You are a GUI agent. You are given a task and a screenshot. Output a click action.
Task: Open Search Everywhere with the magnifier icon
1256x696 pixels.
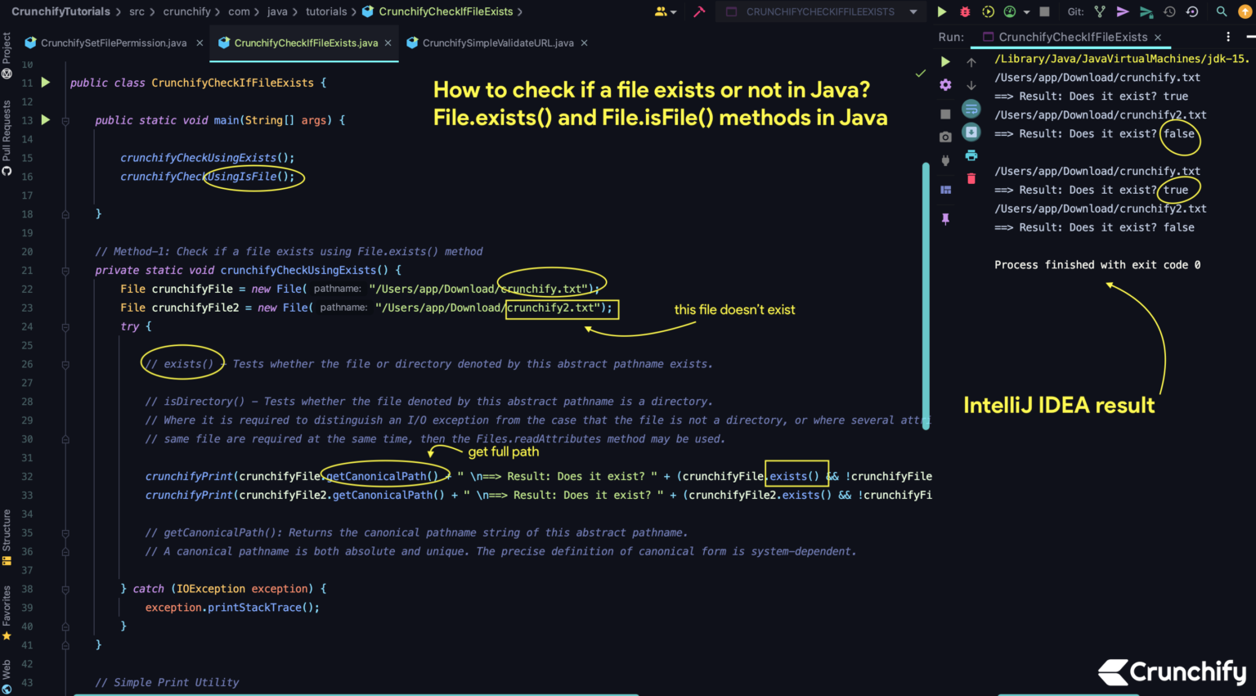click(x=1220, y=11)
